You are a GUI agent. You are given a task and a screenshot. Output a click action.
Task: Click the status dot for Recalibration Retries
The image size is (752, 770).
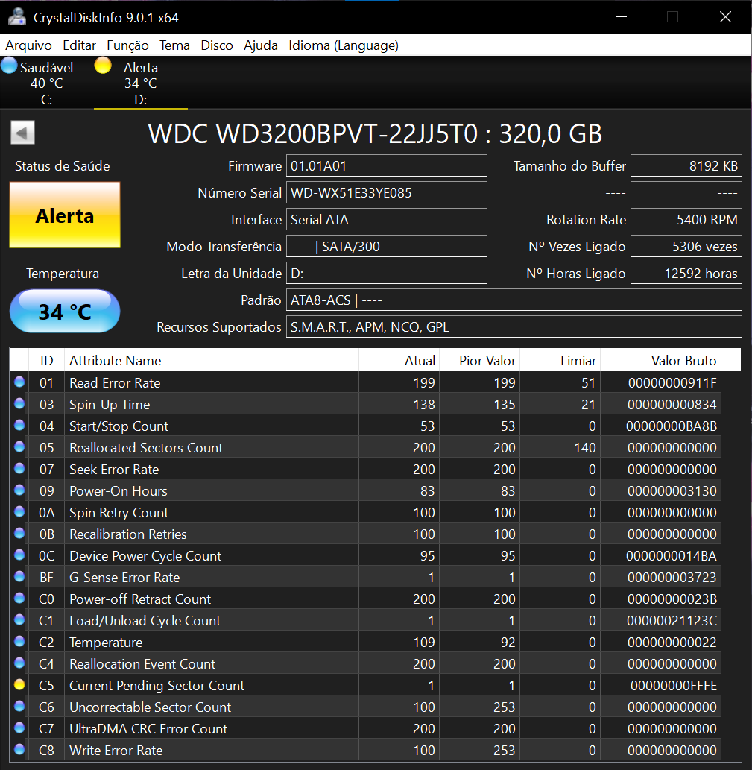click(19, 533)
